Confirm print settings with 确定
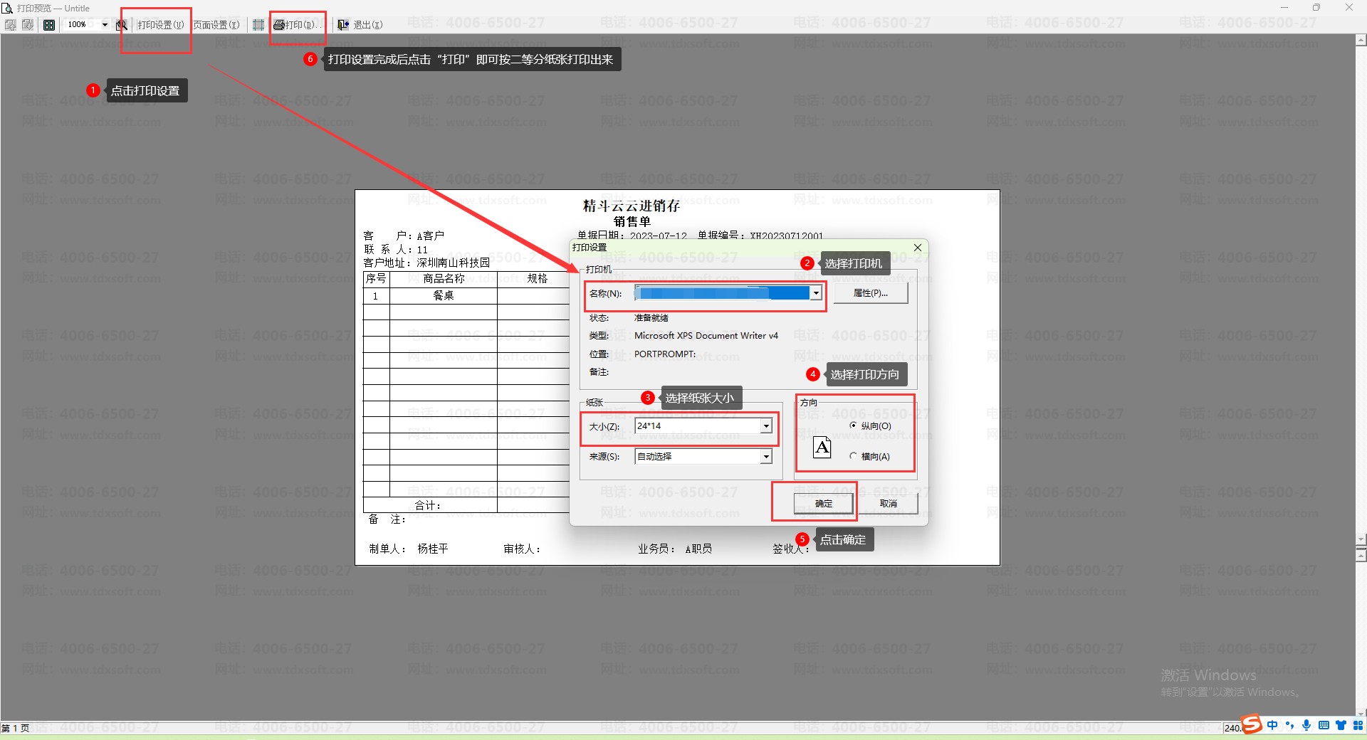The image size is (1367, 740). coord(824,504)
